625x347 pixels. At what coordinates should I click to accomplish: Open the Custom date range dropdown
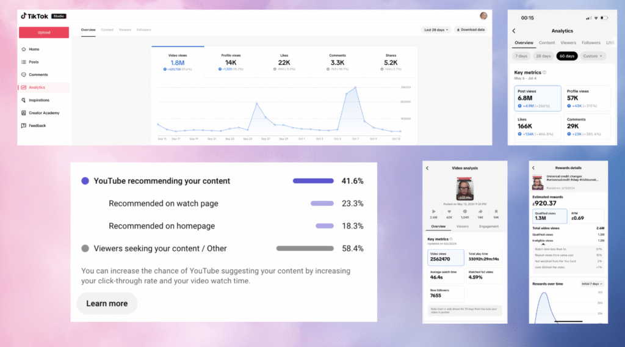pos(593,56)
